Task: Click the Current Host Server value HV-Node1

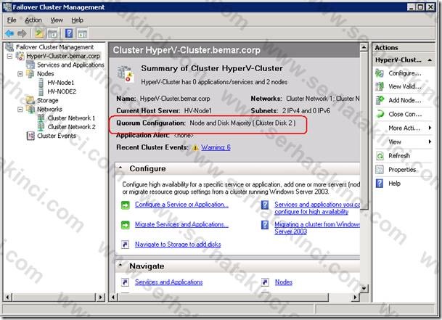Action: pos(198,111)
